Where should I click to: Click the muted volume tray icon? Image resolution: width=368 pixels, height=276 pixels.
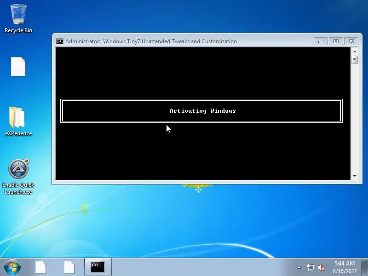tap(321, 267)
